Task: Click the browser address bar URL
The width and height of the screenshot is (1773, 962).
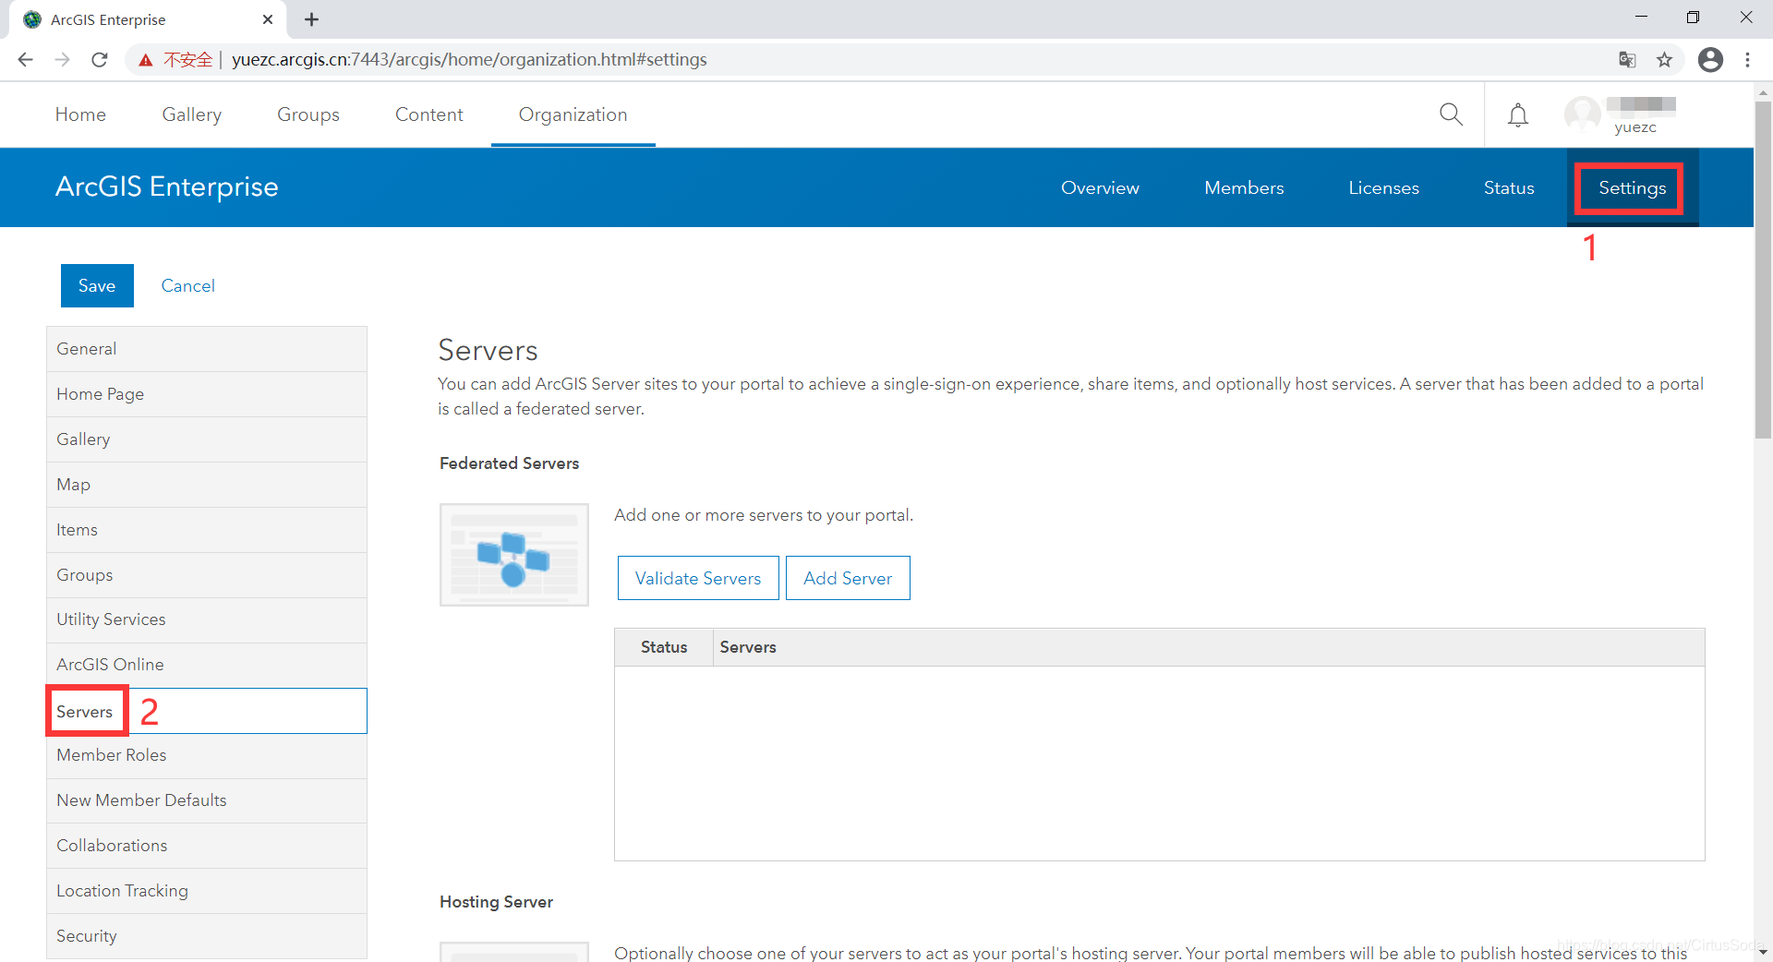Action: click(469, 60)
